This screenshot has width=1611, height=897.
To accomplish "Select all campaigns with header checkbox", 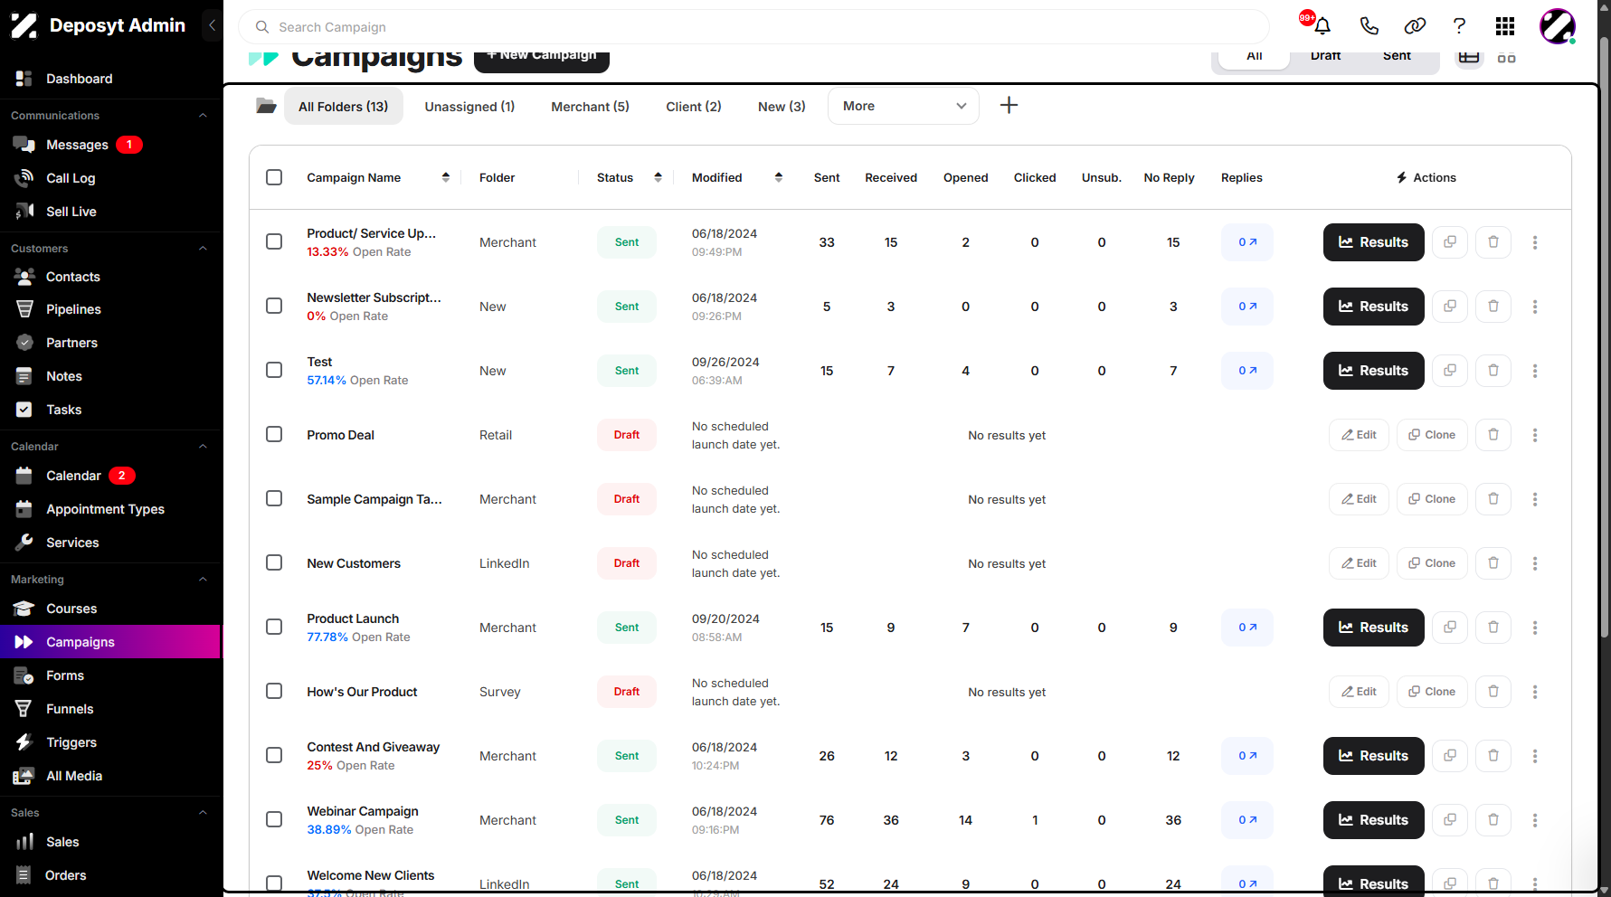I will (x=274, y=177).
